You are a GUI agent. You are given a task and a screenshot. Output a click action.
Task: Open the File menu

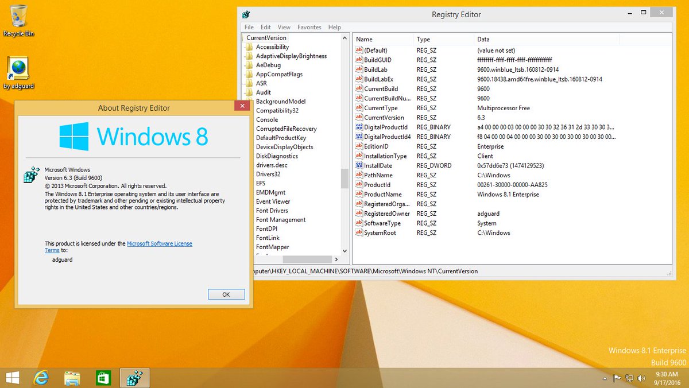249,27
